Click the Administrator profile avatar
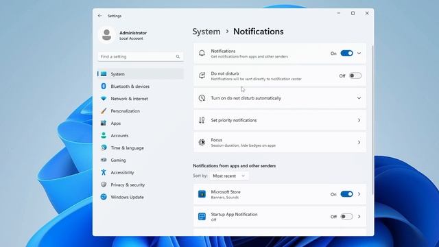This screenshot has height=247, width=439. tap(107, 35)
